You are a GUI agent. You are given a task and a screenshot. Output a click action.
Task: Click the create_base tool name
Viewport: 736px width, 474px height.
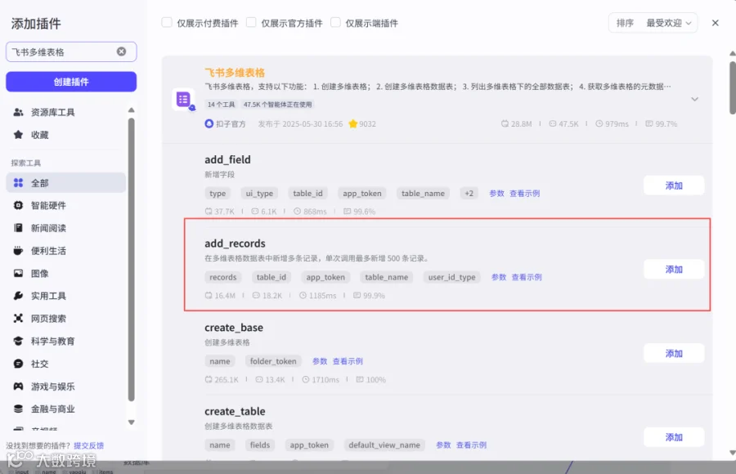pyautogui.click(x=234, y=327)
